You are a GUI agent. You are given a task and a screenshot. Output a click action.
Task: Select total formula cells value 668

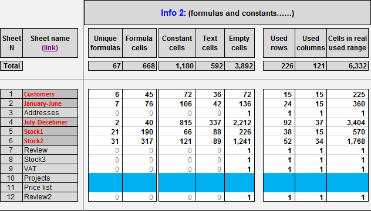[x=139, y=65]
